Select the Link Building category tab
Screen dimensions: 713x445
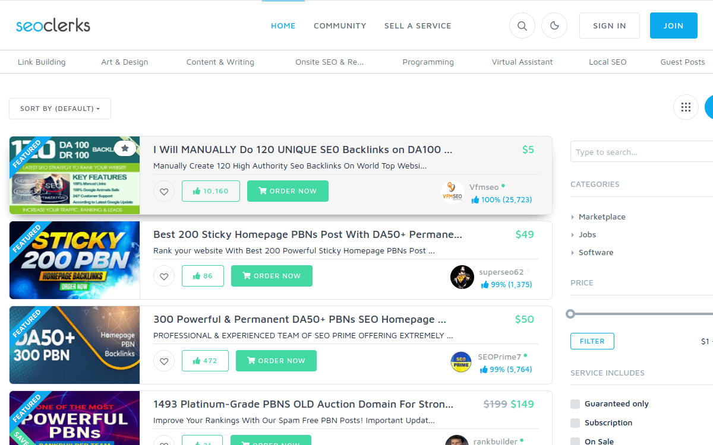(42, 62)
